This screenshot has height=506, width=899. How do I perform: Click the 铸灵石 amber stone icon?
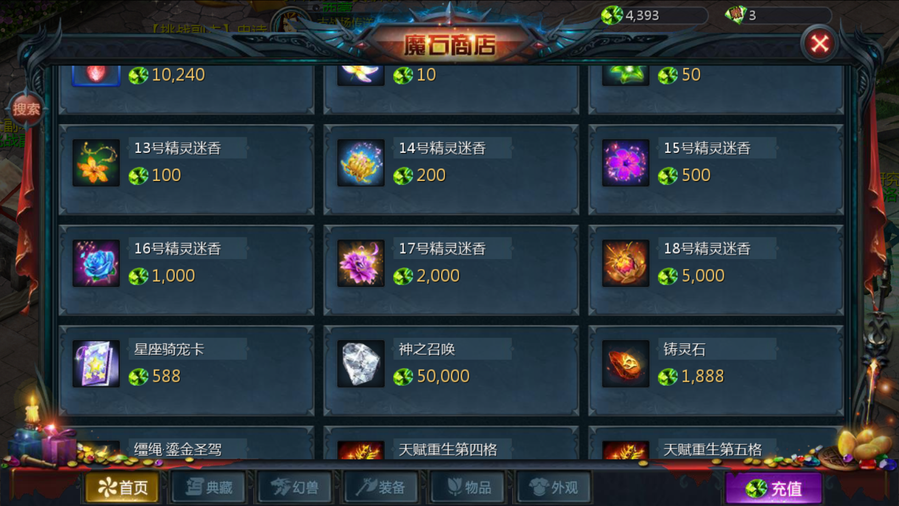626,364
